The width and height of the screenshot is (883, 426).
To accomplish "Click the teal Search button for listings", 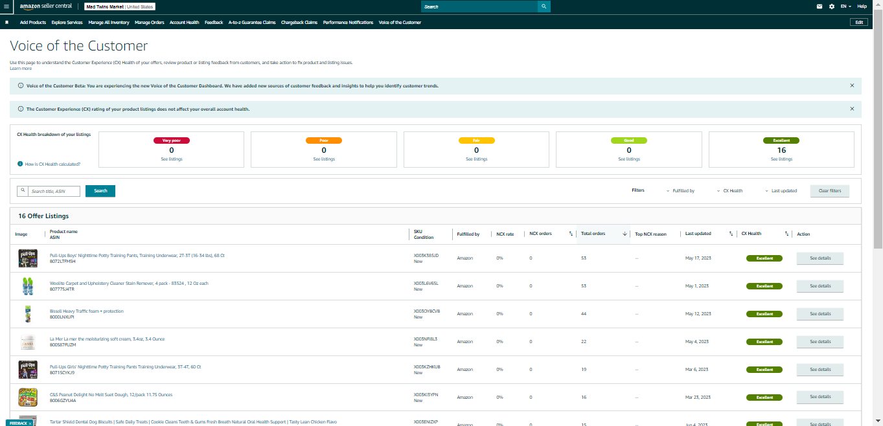I will pos(100,191).
